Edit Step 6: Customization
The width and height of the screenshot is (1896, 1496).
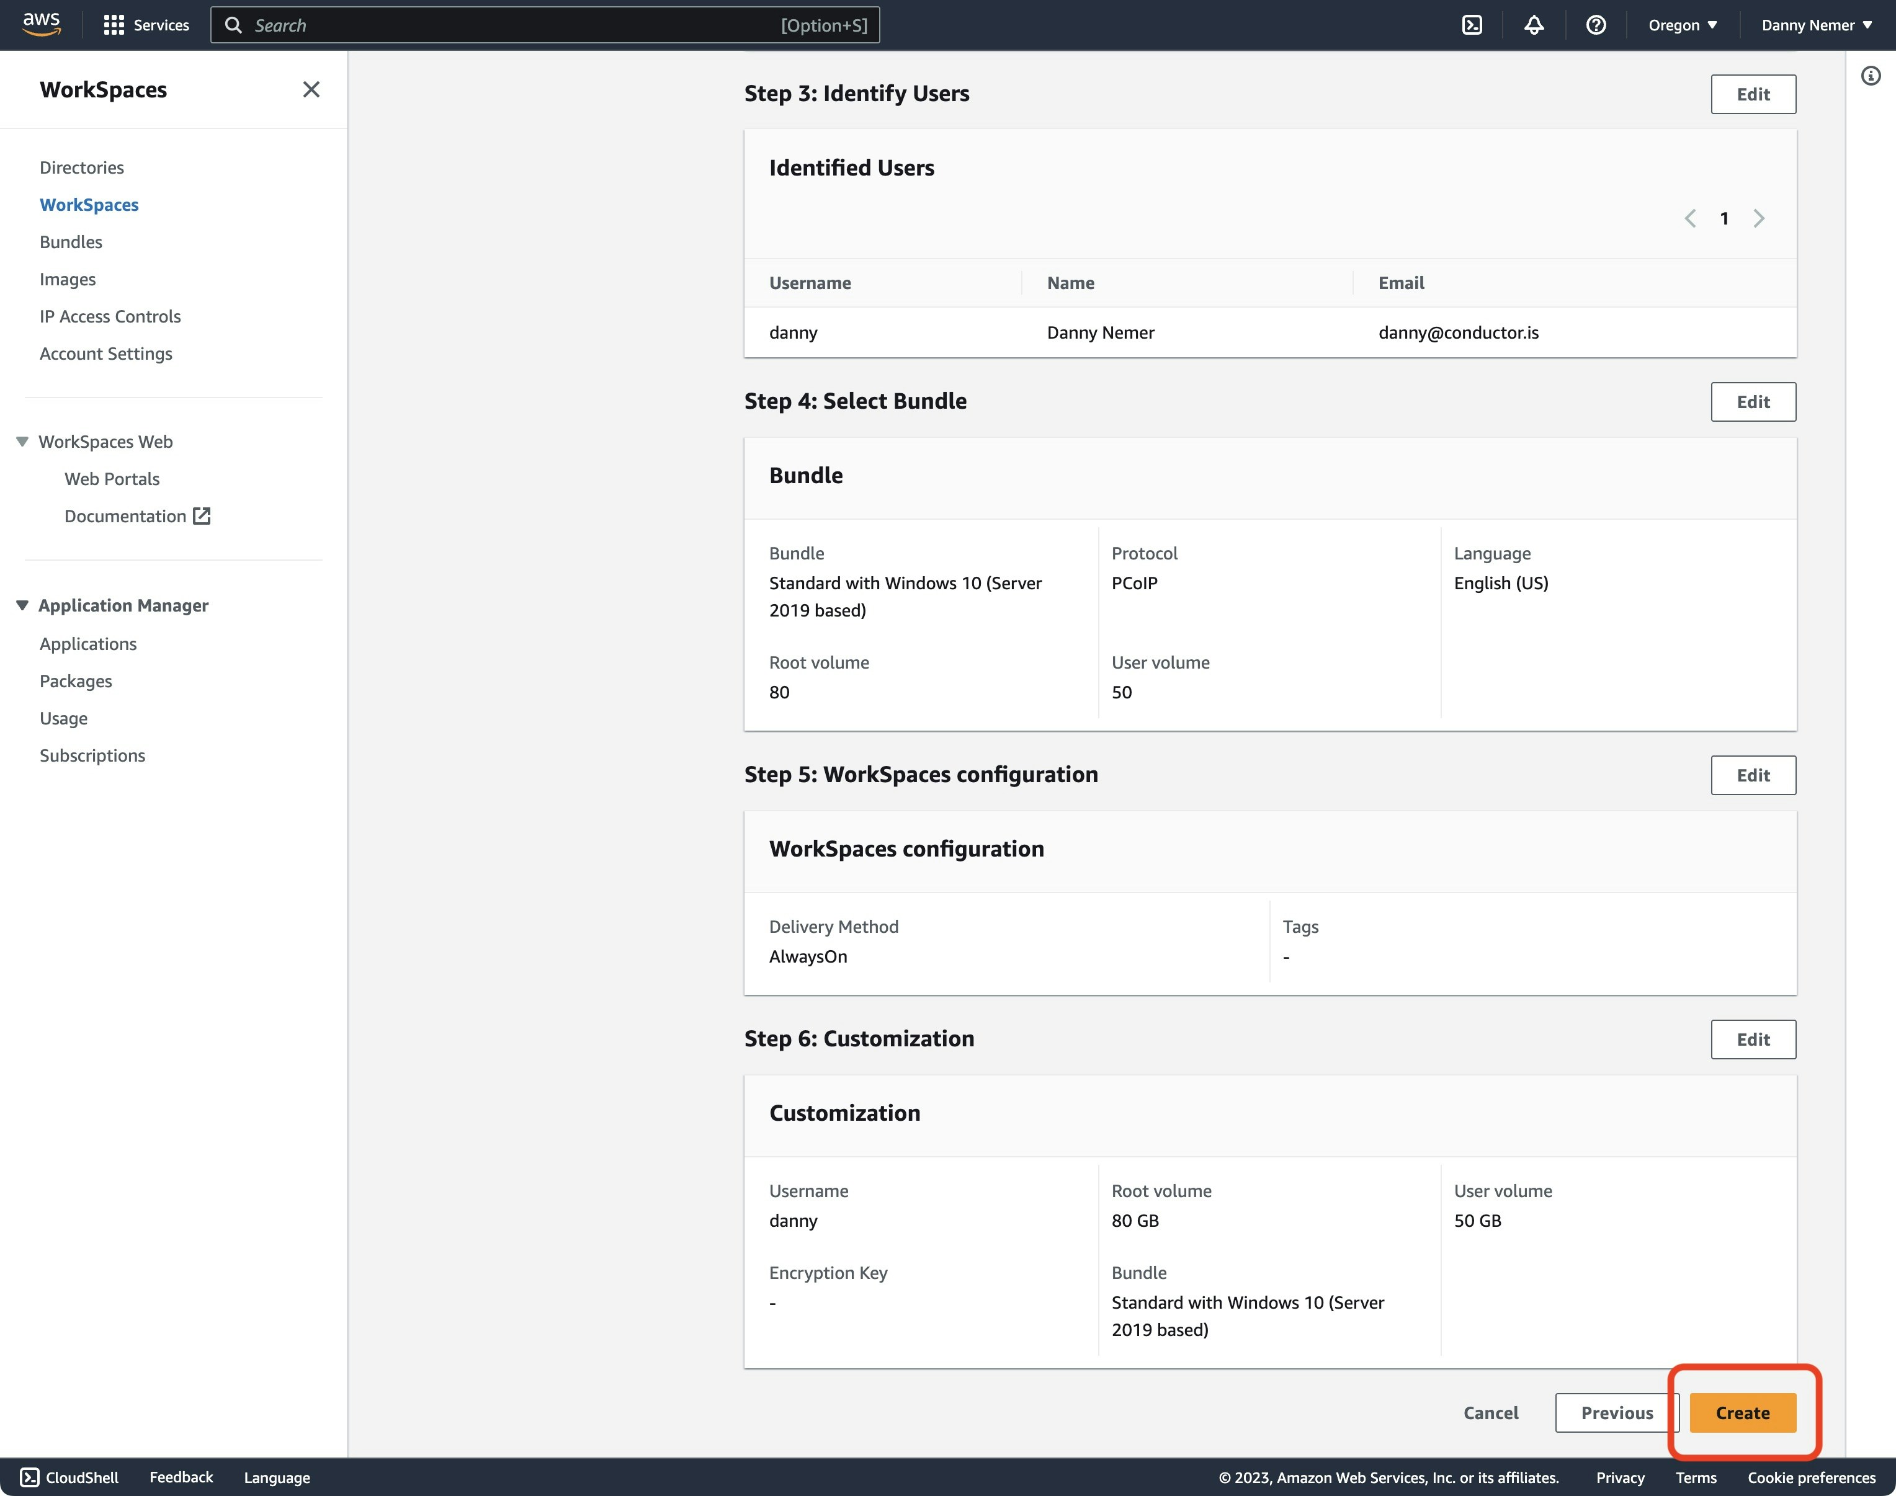1753,1039
